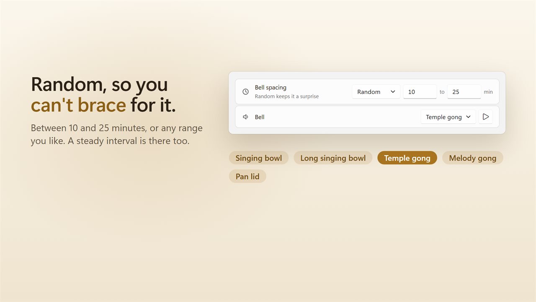This screenshot has height=302, width=536.
Task: Click the speaker icon beside Bell
Action: 246,117
